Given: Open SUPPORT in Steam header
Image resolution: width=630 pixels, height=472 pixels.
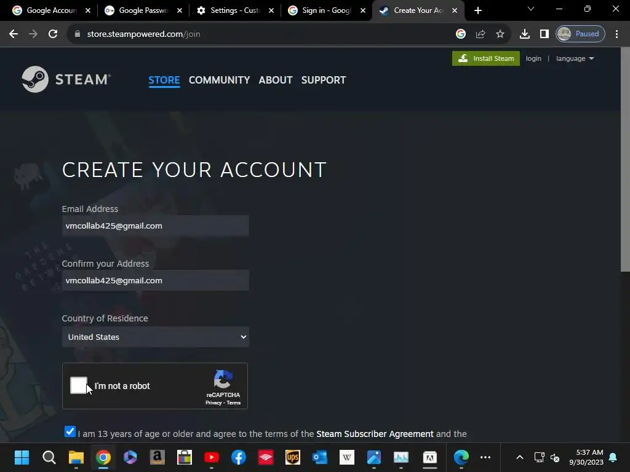Looking at the screenshot, I should point(324,81).
